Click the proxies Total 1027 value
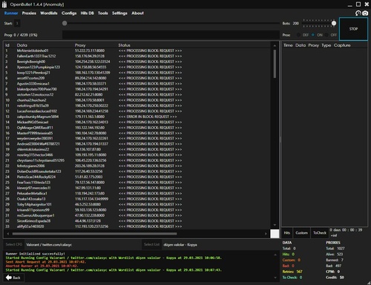Viewport: 371px width, 285px height. [335, 249]
